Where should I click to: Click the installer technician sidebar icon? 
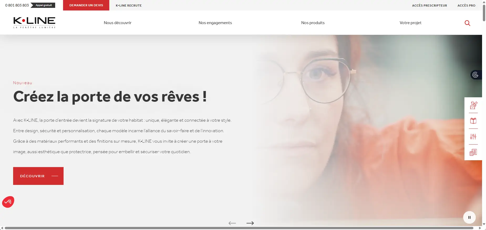coord(473,105)
